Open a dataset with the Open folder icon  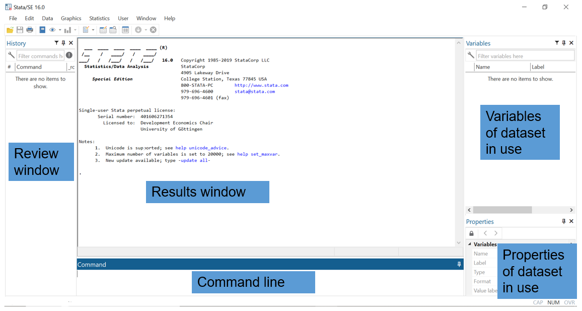pos(10,30)
